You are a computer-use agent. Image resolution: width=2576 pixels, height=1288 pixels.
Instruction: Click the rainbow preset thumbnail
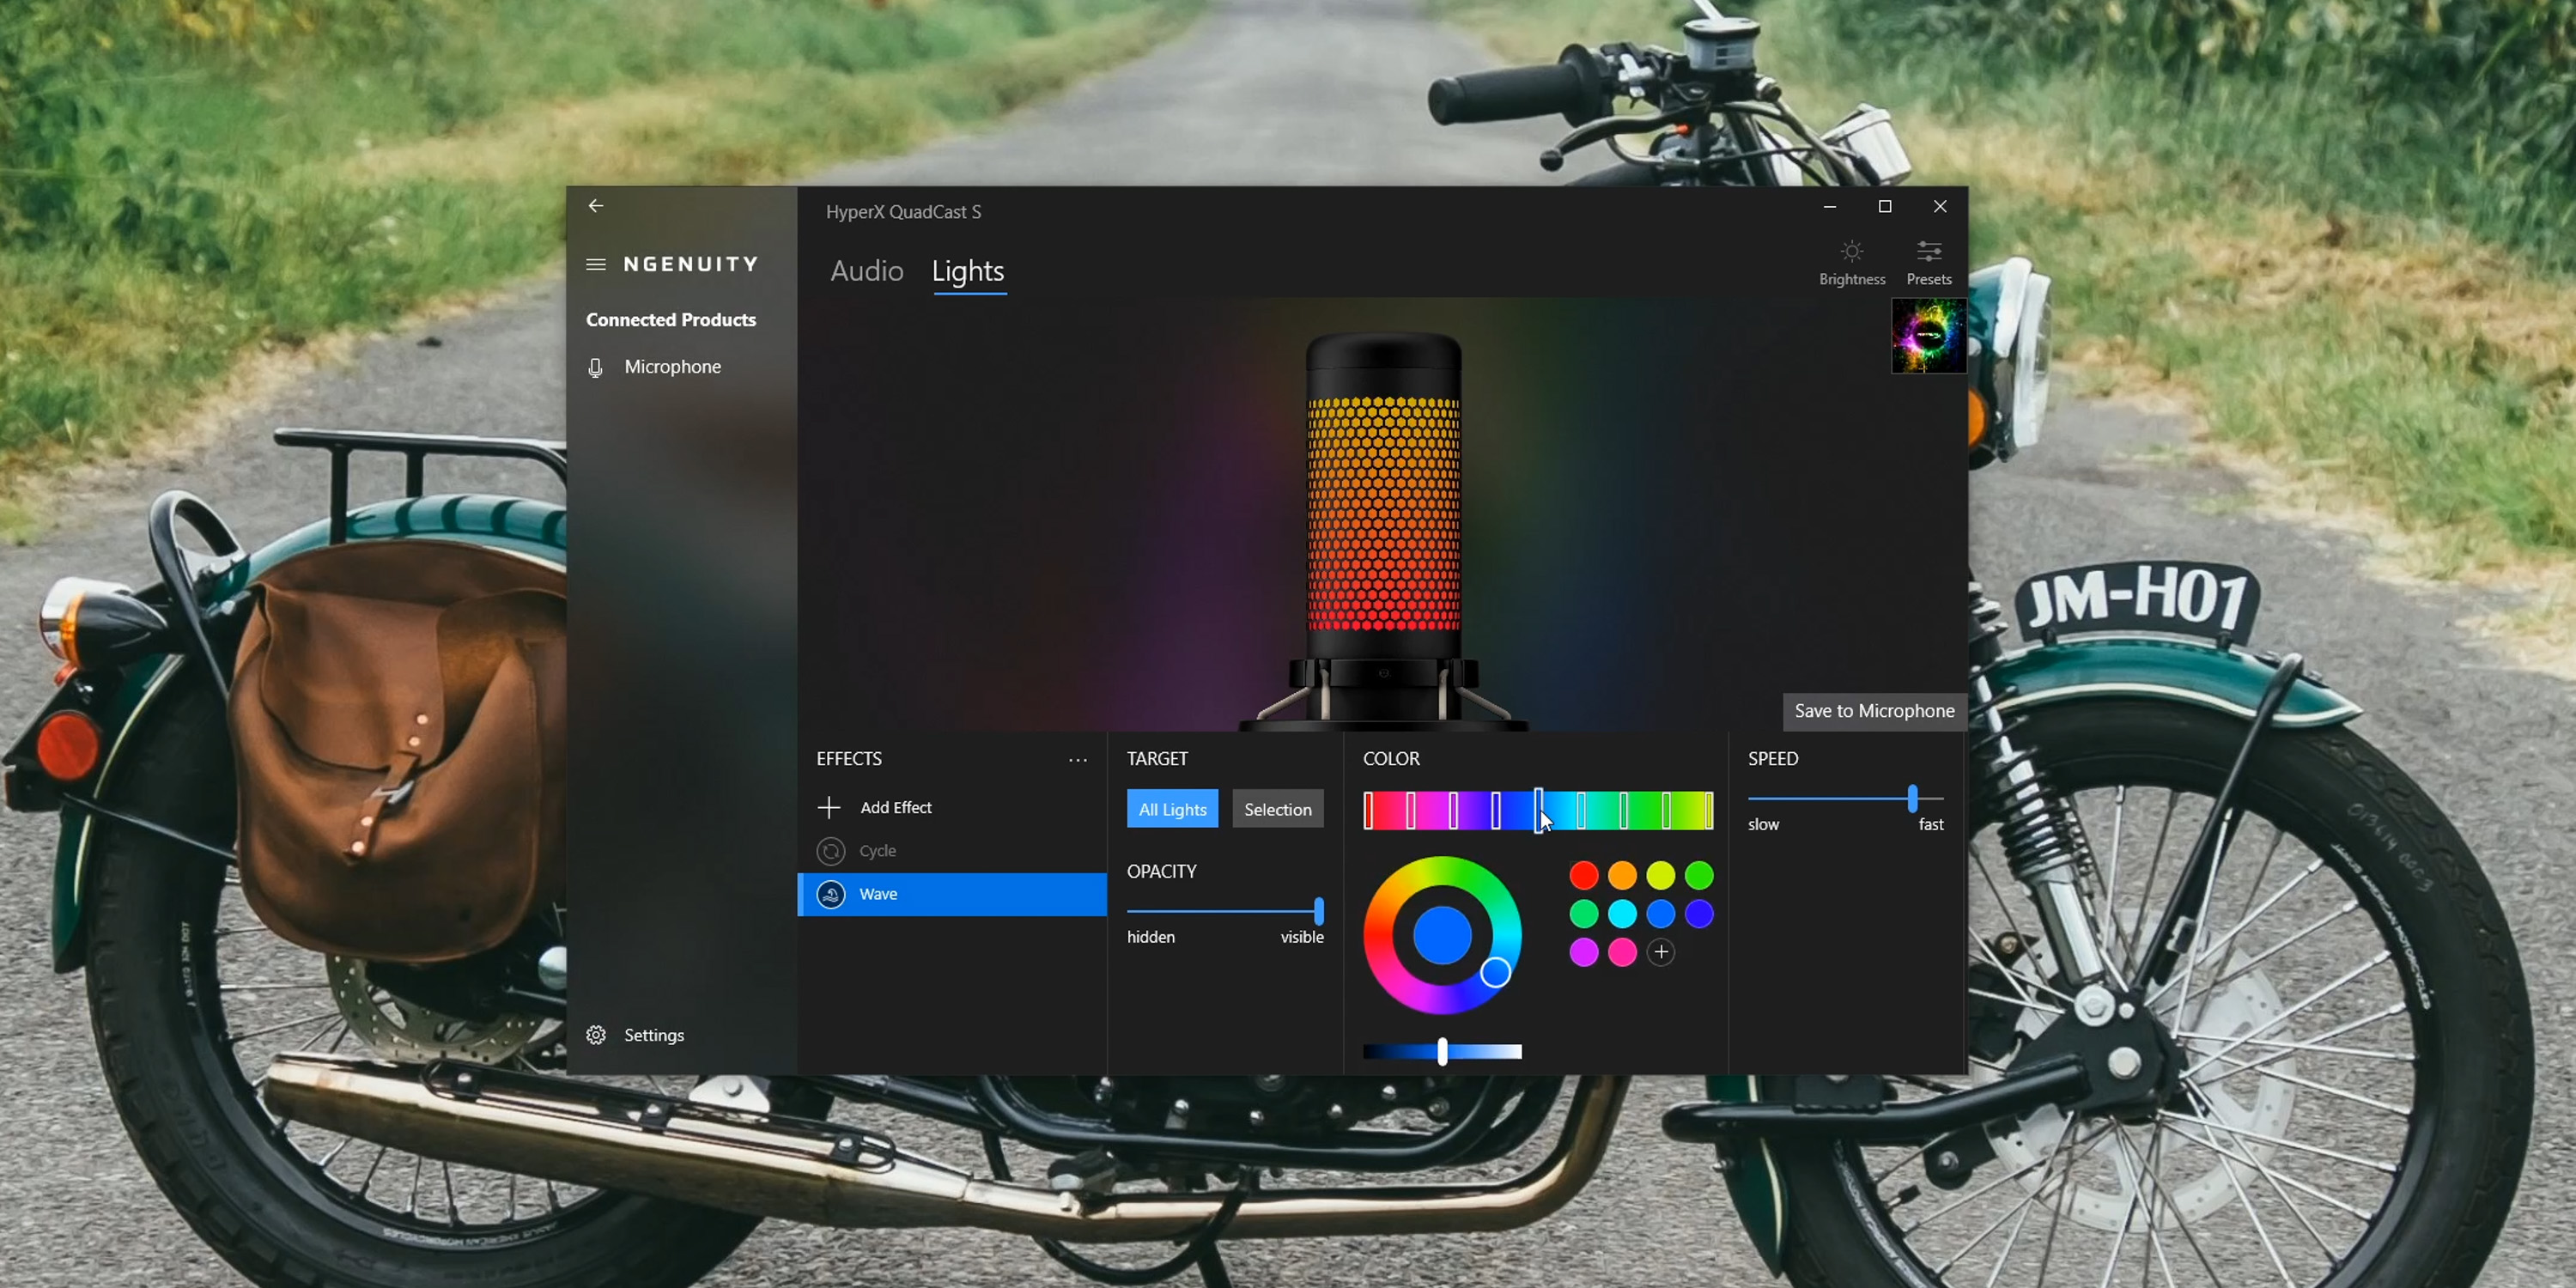click(x=1928, y=336)
